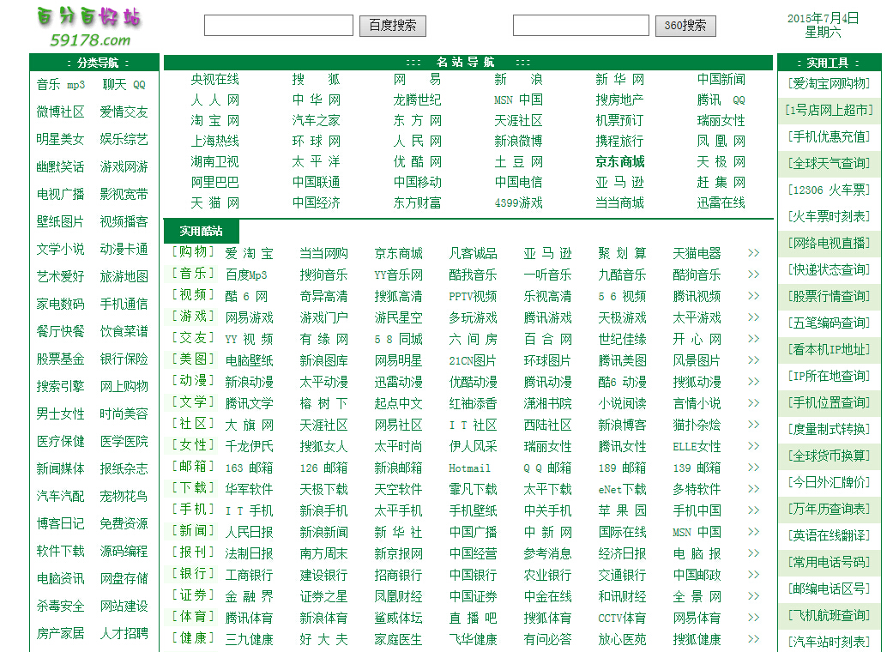The image size is (887, 652).
Task: Expand more links in the 健康 row
Action: pos(753,639)
